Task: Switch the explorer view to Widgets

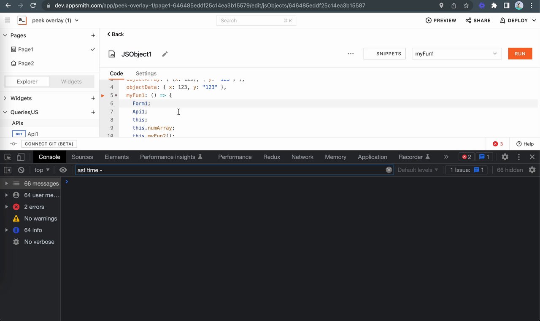Action: [71, 81]
